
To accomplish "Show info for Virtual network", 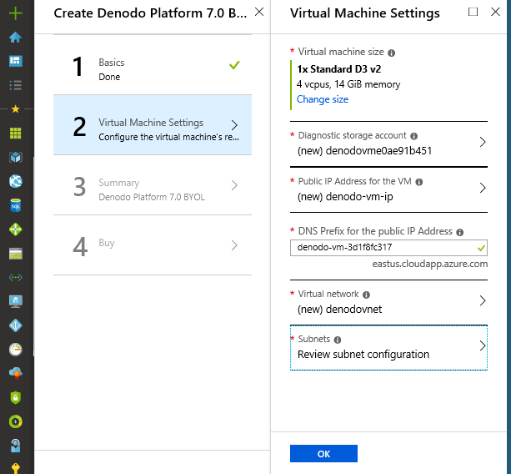I will point(366,295).
